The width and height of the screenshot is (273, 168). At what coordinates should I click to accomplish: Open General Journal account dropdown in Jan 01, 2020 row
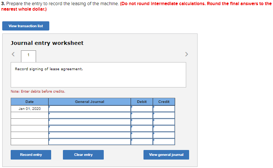(x=89, y=109)
